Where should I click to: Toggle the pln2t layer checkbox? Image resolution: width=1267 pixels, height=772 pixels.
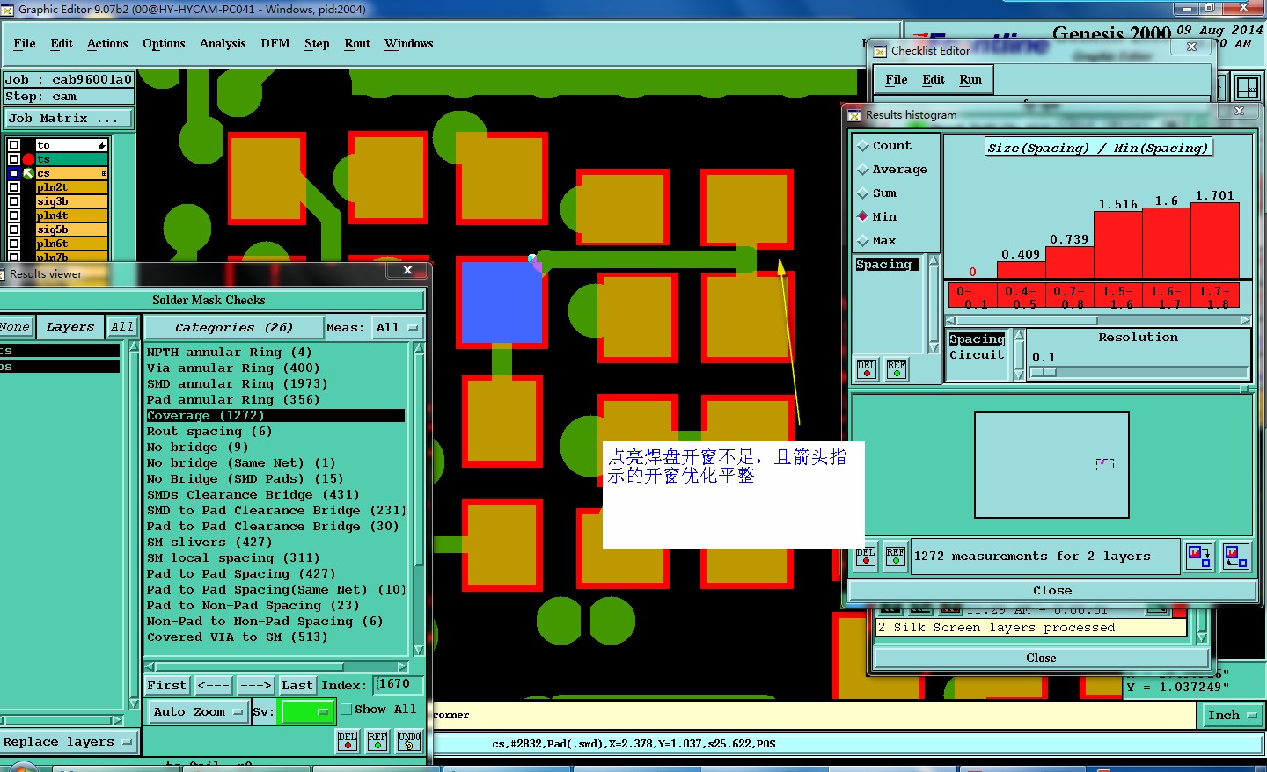(14, 187)
